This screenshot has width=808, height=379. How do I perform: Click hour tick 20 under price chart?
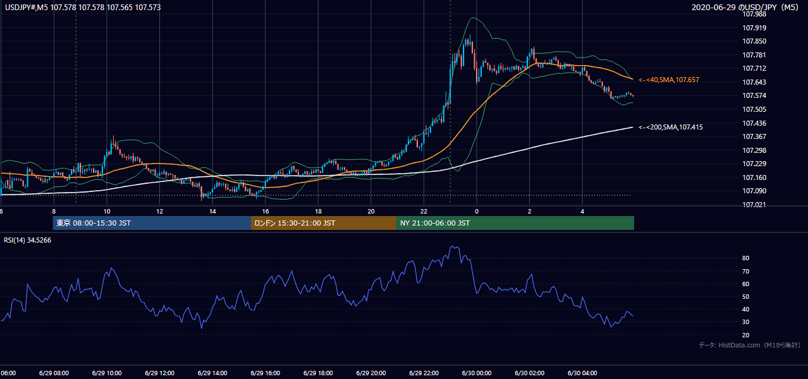click(370, 212)
